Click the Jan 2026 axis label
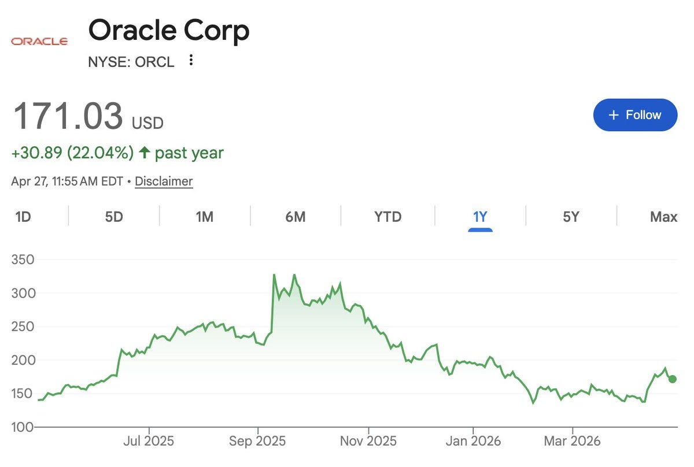Image resolution: width=694 pixels, height=467 pixels. (473, 441)
